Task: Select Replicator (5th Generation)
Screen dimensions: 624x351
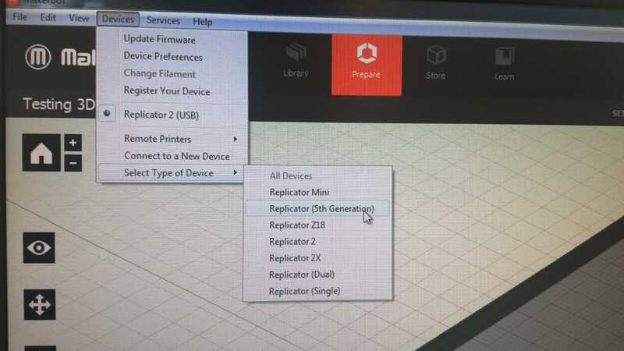Action: [x=317, y=208]
